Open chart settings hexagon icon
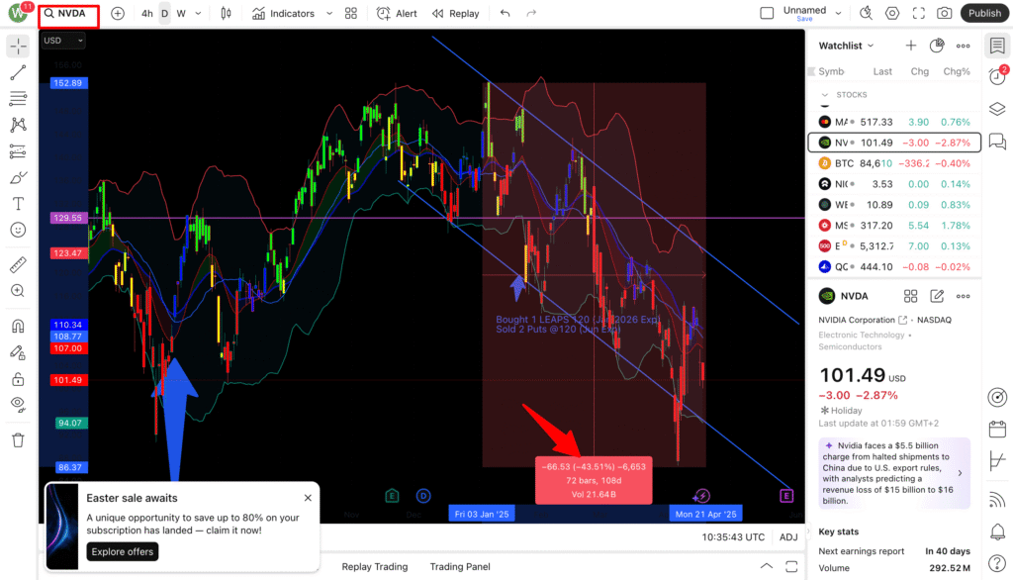The image size is (1013, 580). click(x=892, y=14)
